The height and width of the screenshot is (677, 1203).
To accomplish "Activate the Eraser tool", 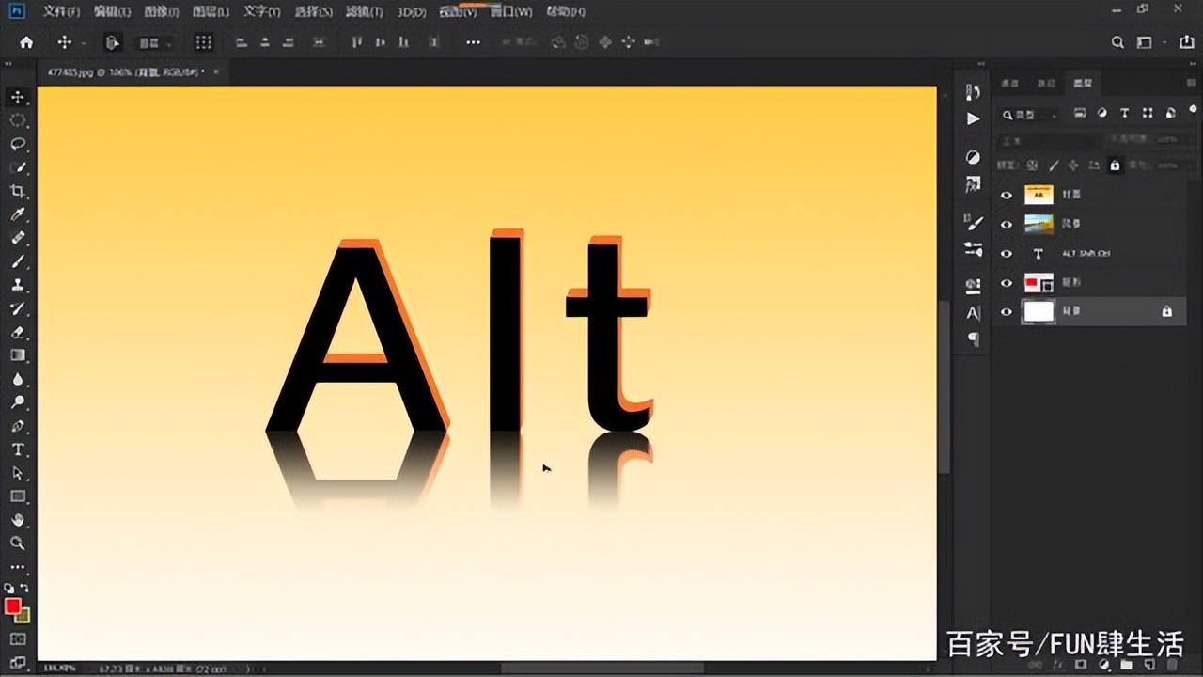I will point(17,332).
